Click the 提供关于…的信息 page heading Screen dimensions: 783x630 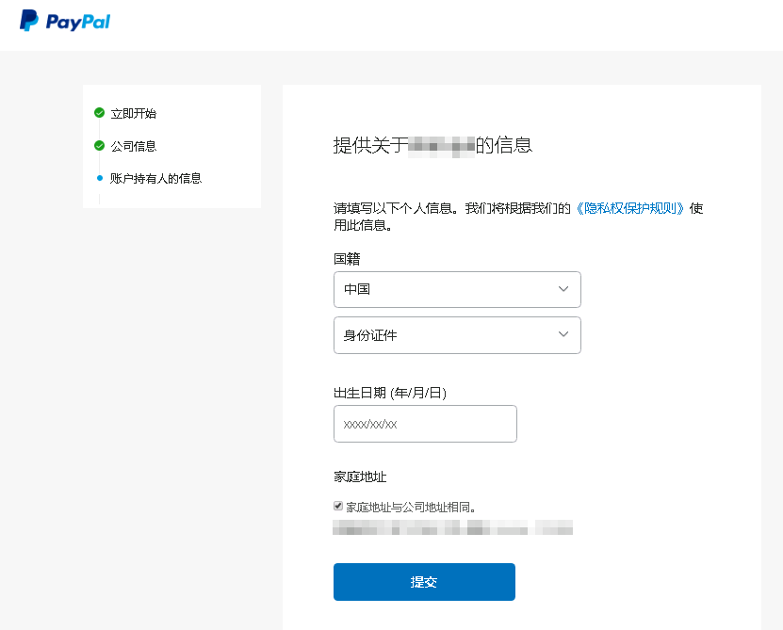click(432, 146)
